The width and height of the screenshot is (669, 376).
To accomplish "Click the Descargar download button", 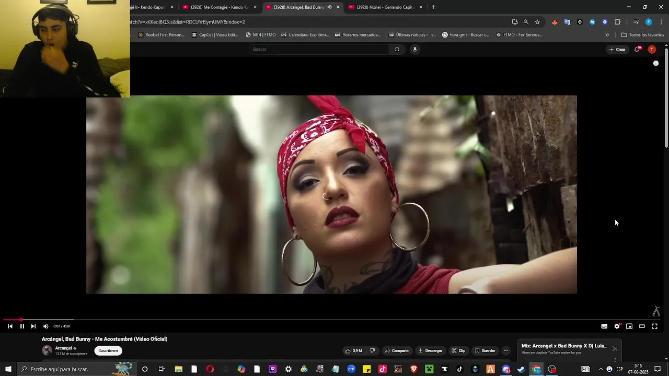I will (x=431, y=351).
